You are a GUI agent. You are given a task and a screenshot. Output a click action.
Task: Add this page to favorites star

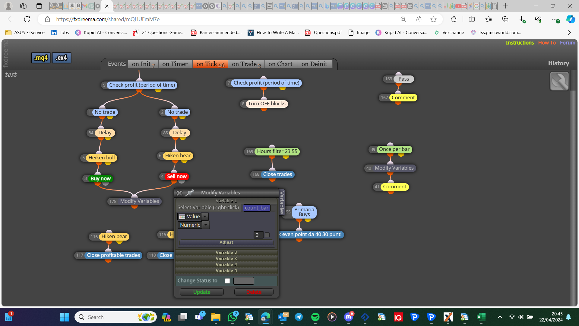click(x=433, y=19)
